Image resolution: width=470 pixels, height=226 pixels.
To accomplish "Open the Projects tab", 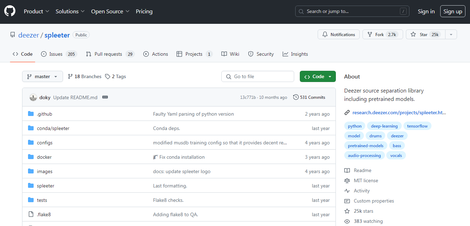I will [194, 54].
